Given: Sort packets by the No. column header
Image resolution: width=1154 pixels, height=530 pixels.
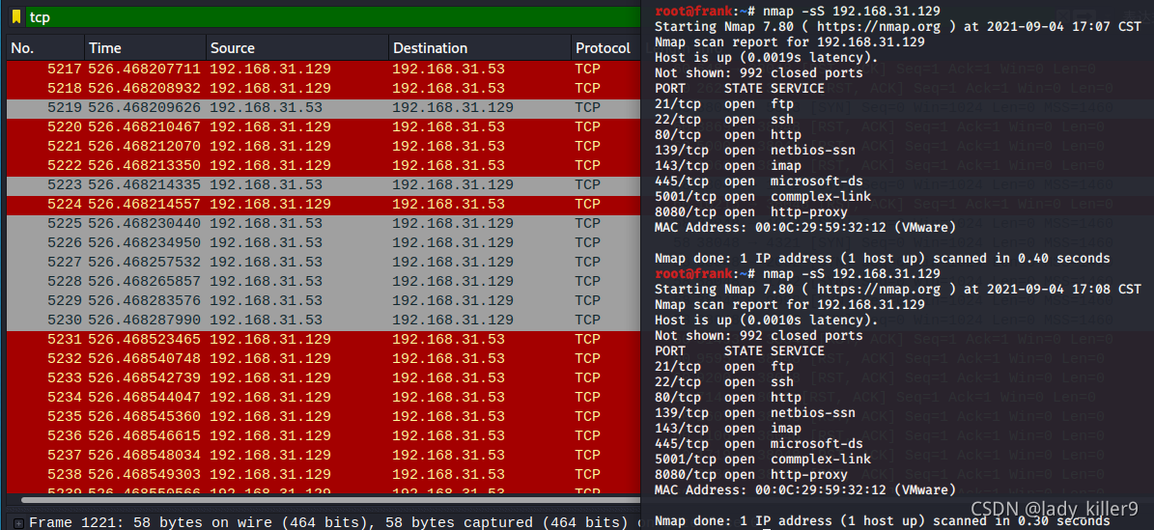Looking at the screenshot, I should (45, 48).
